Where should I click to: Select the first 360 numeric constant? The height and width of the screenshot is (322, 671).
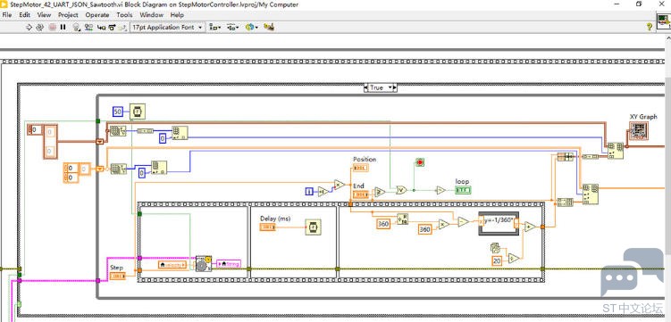383,224
